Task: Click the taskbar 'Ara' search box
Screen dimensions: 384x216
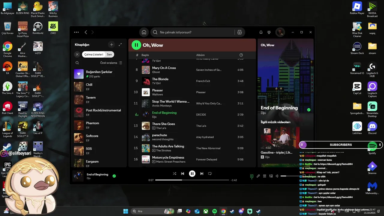Action: tap(153, 211)
